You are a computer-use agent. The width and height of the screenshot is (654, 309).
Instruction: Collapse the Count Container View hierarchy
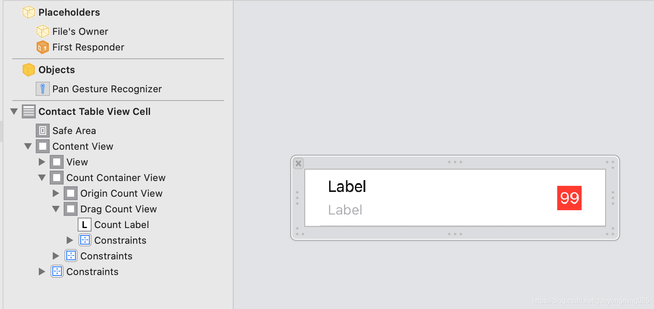click(42, 177)
